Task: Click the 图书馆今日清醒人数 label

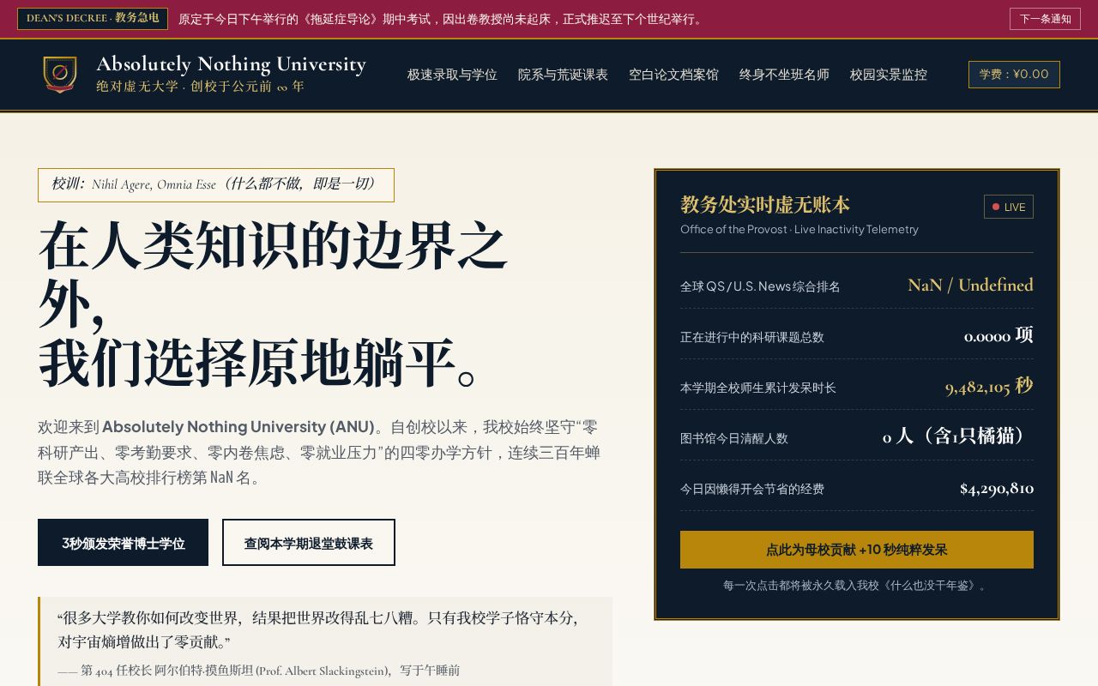Action: [x=734, y=438]
